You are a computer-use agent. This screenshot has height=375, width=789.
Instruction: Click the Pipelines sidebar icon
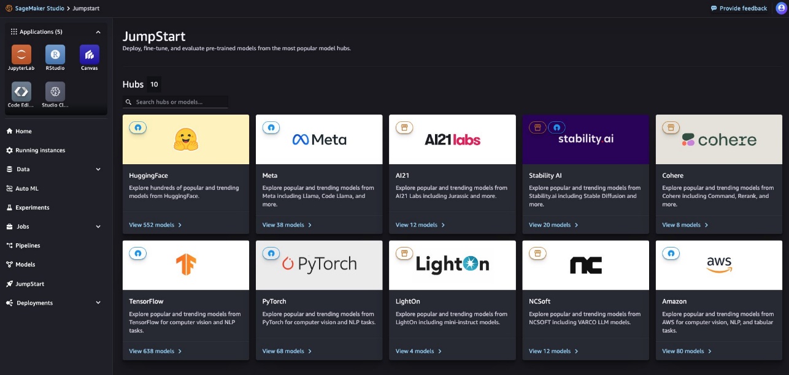point(9,245)
